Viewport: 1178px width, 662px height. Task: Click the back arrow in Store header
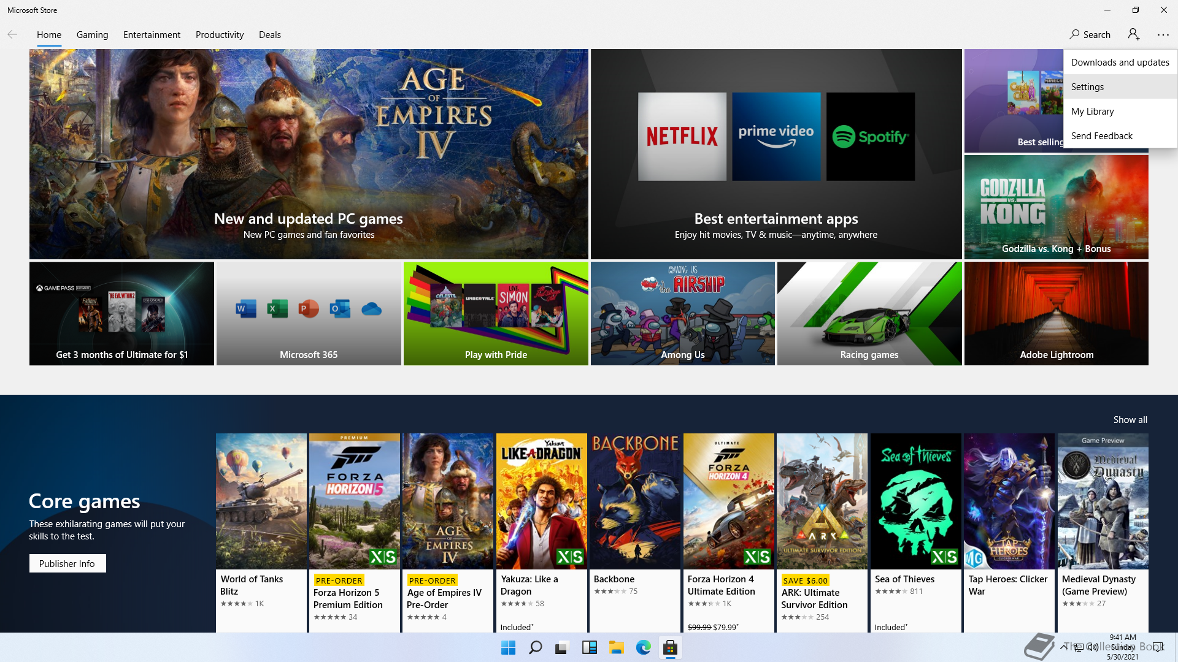tap(12, 34)
